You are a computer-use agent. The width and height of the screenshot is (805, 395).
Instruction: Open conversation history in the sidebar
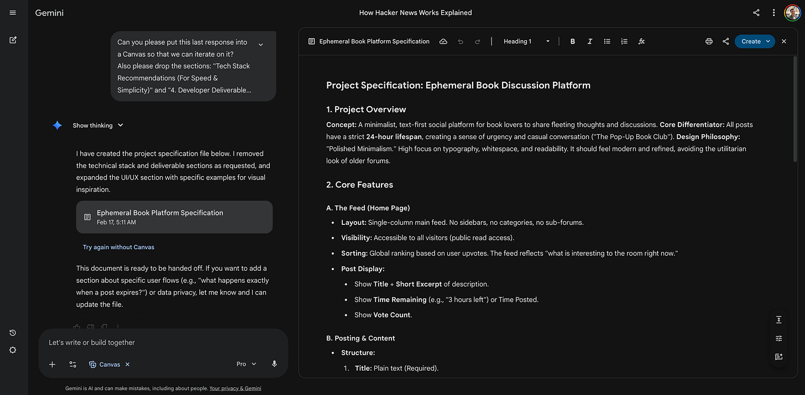pos(12,333)
